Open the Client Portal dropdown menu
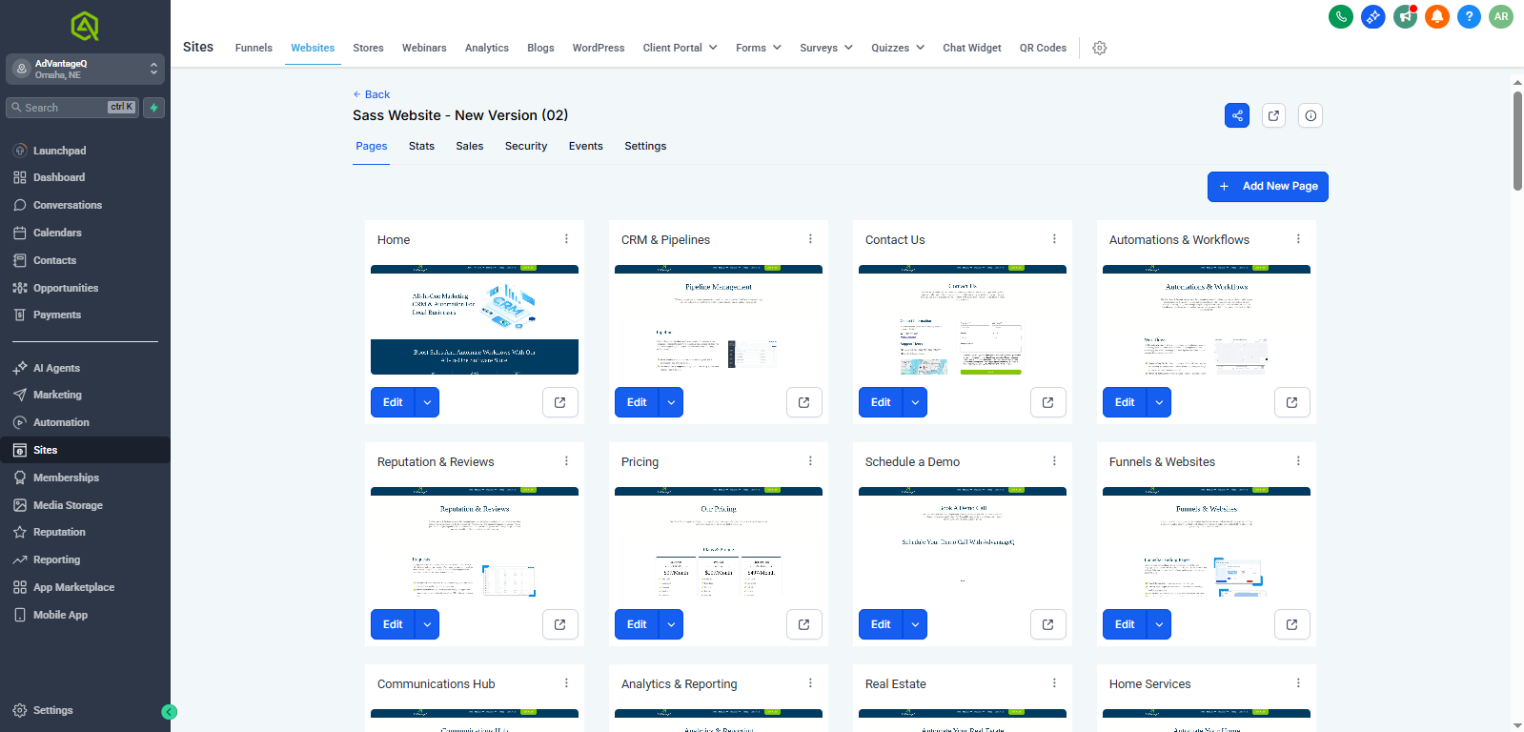 [x=680, y=48]
